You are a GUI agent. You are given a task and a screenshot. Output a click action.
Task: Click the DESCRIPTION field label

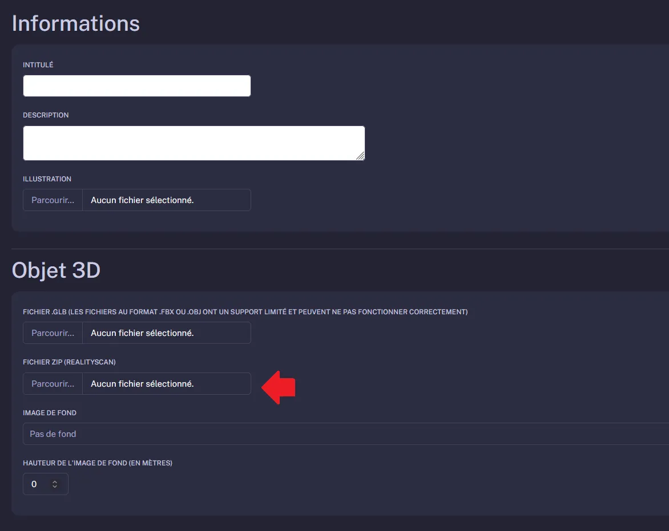[x=46, y=115]
